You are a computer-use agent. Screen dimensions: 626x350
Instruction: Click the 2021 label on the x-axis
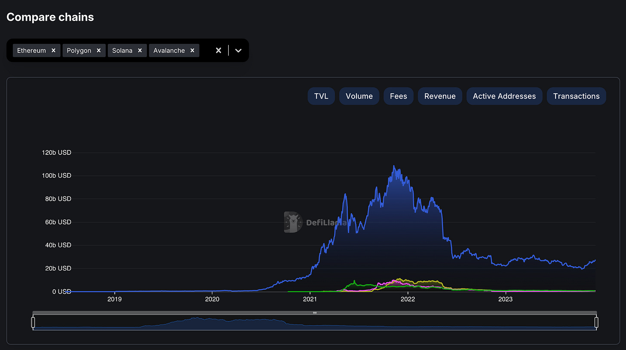310,299
